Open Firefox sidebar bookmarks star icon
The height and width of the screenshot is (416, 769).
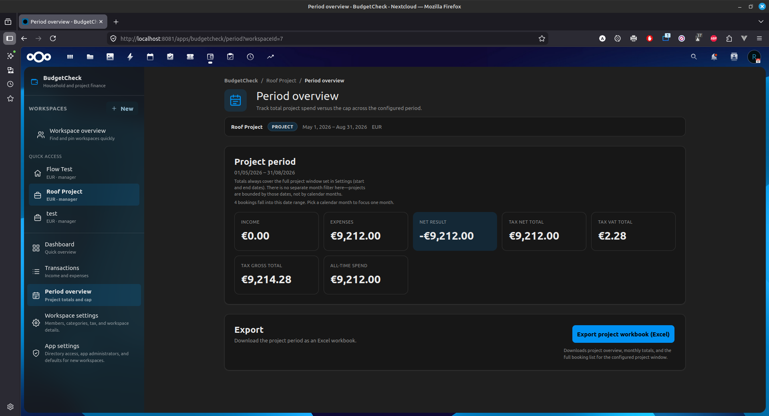tap(10, 98)
